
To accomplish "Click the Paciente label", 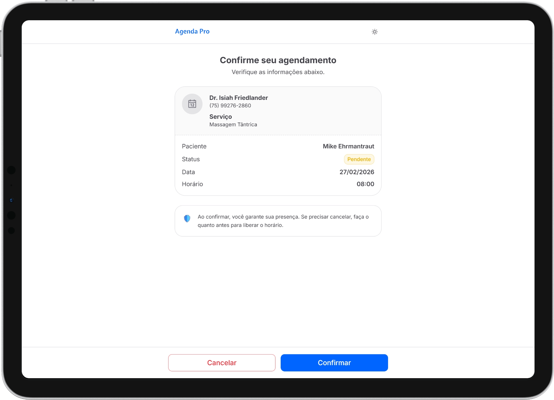I will pyautogui.click(x=194, y=146).
